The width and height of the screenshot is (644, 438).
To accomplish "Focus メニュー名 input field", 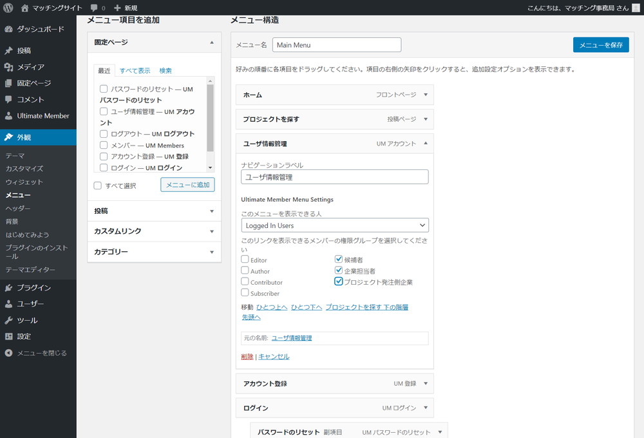I will tap(337, 45).
